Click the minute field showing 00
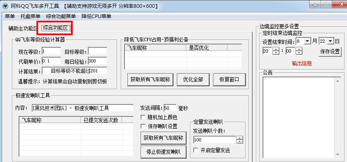Image resolution: width=347 pixels, height=162 pixels. (x=291, y=51)
